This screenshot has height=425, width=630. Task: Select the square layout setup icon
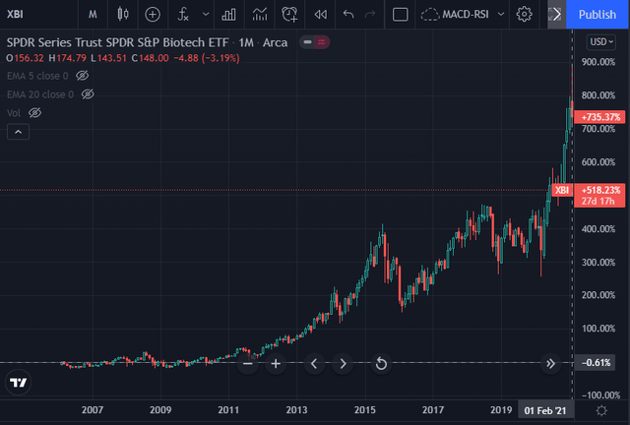[401, 15]
